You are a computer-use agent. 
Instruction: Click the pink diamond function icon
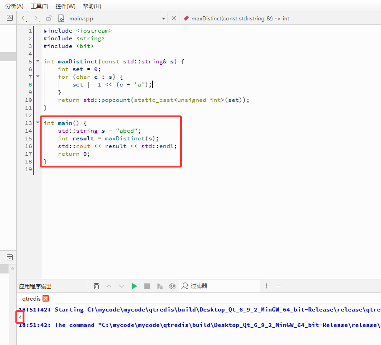coord(186,18)
